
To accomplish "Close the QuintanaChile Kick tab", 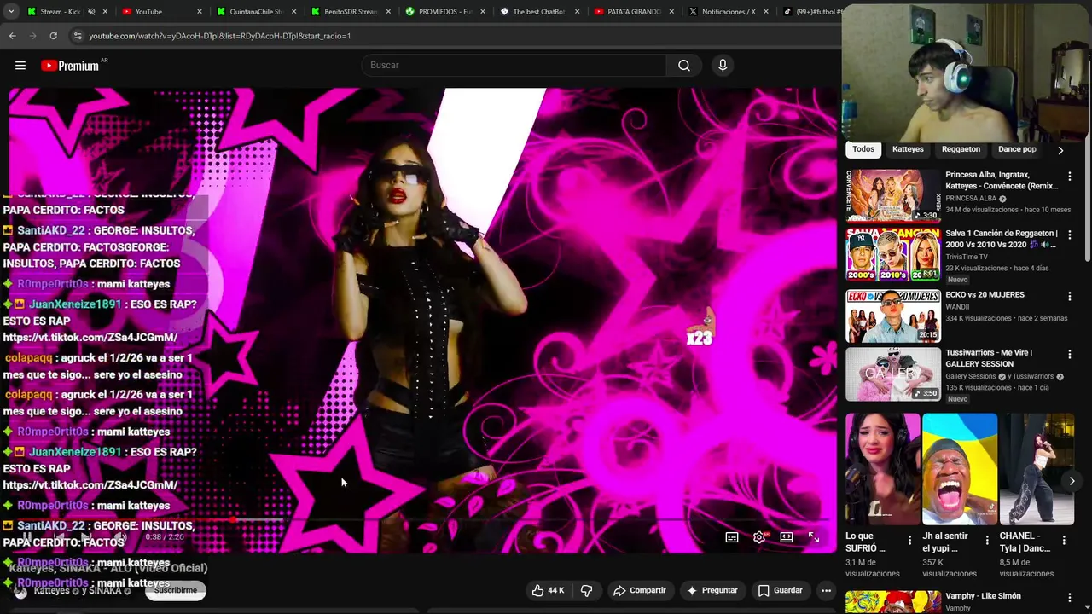I will [x=294, y=12].
